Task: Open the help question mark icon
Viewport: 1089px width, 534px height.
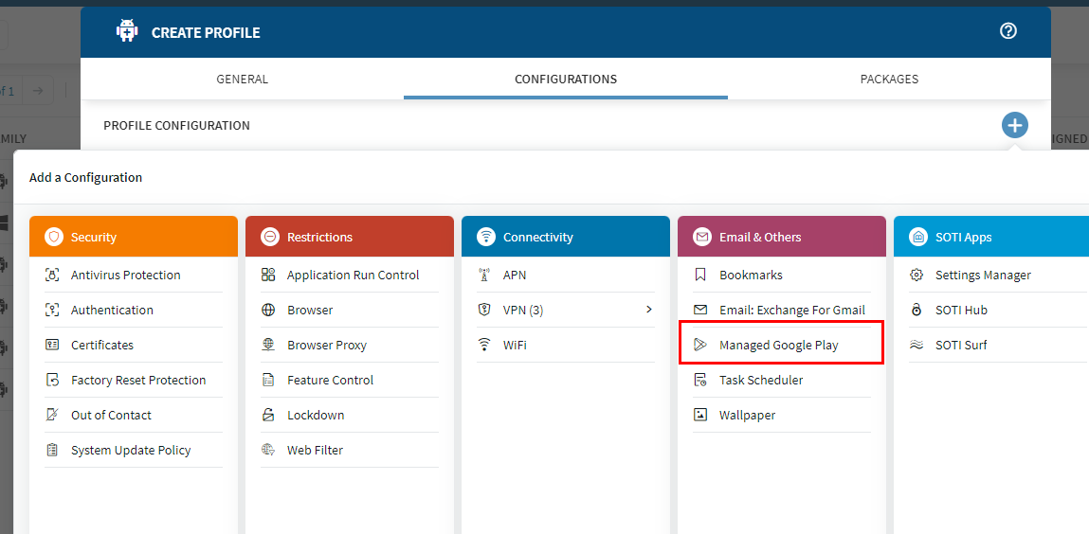Action: [x=1007, y=31]
